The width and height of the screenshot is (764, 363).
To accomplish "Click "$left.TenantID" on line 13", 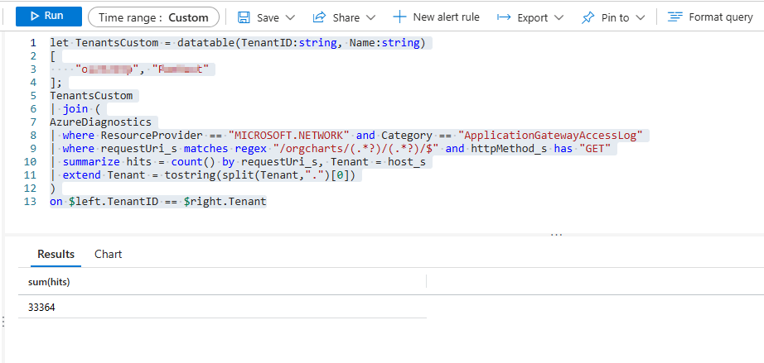I will (113, 201).
